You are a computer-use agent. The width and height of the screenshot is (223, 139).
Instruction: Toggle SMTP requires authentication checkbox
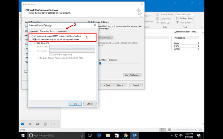tap(32, 36)
